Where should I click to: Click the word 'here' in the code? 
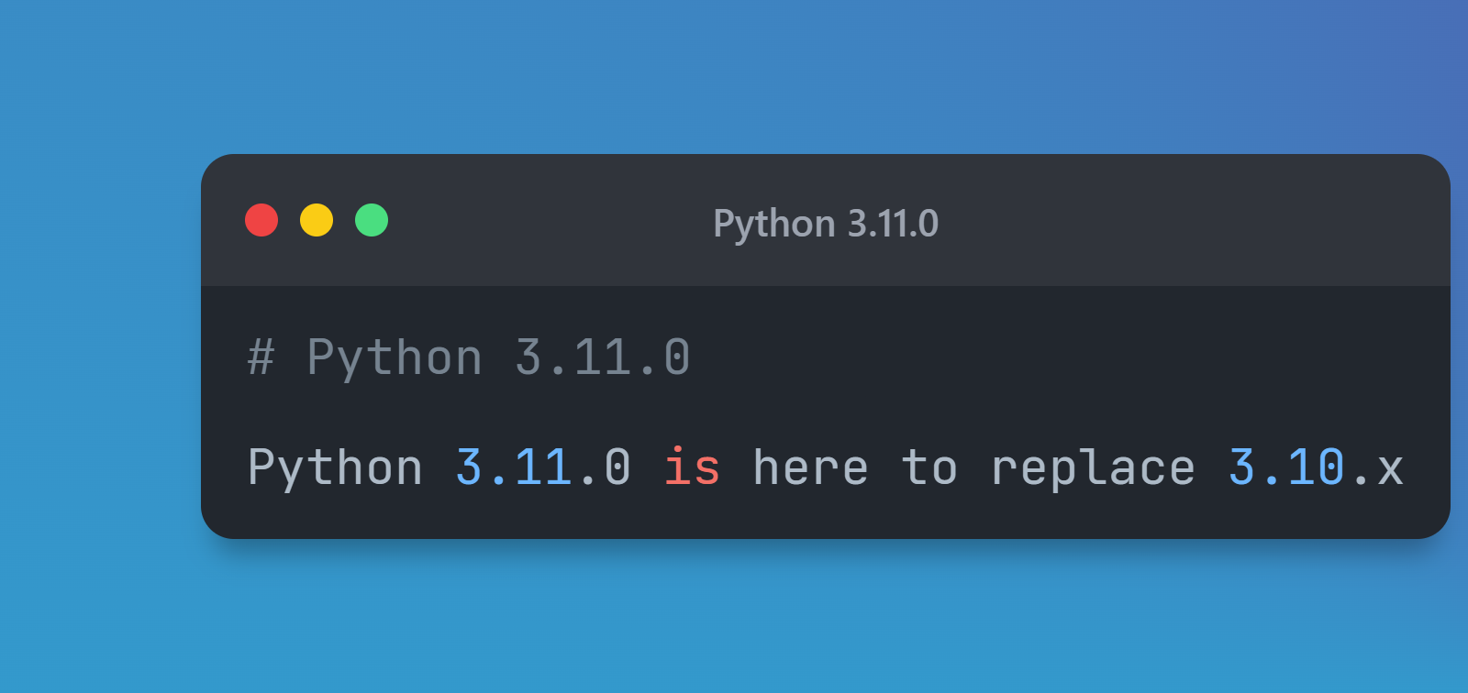810,468
